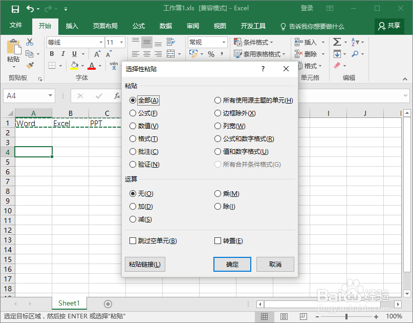Click the 确定 button
The width and height of the screenshot is (413, 323).
pyautogui.click(x=232, y=264)
